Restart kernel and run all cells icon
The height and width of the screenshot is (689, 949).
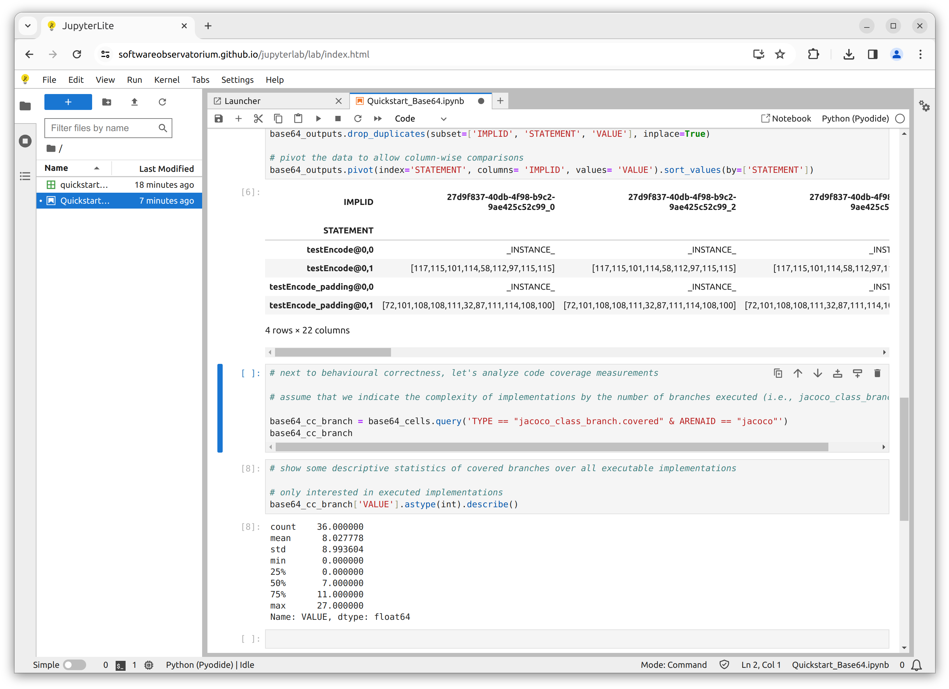(x=377, y=119)
